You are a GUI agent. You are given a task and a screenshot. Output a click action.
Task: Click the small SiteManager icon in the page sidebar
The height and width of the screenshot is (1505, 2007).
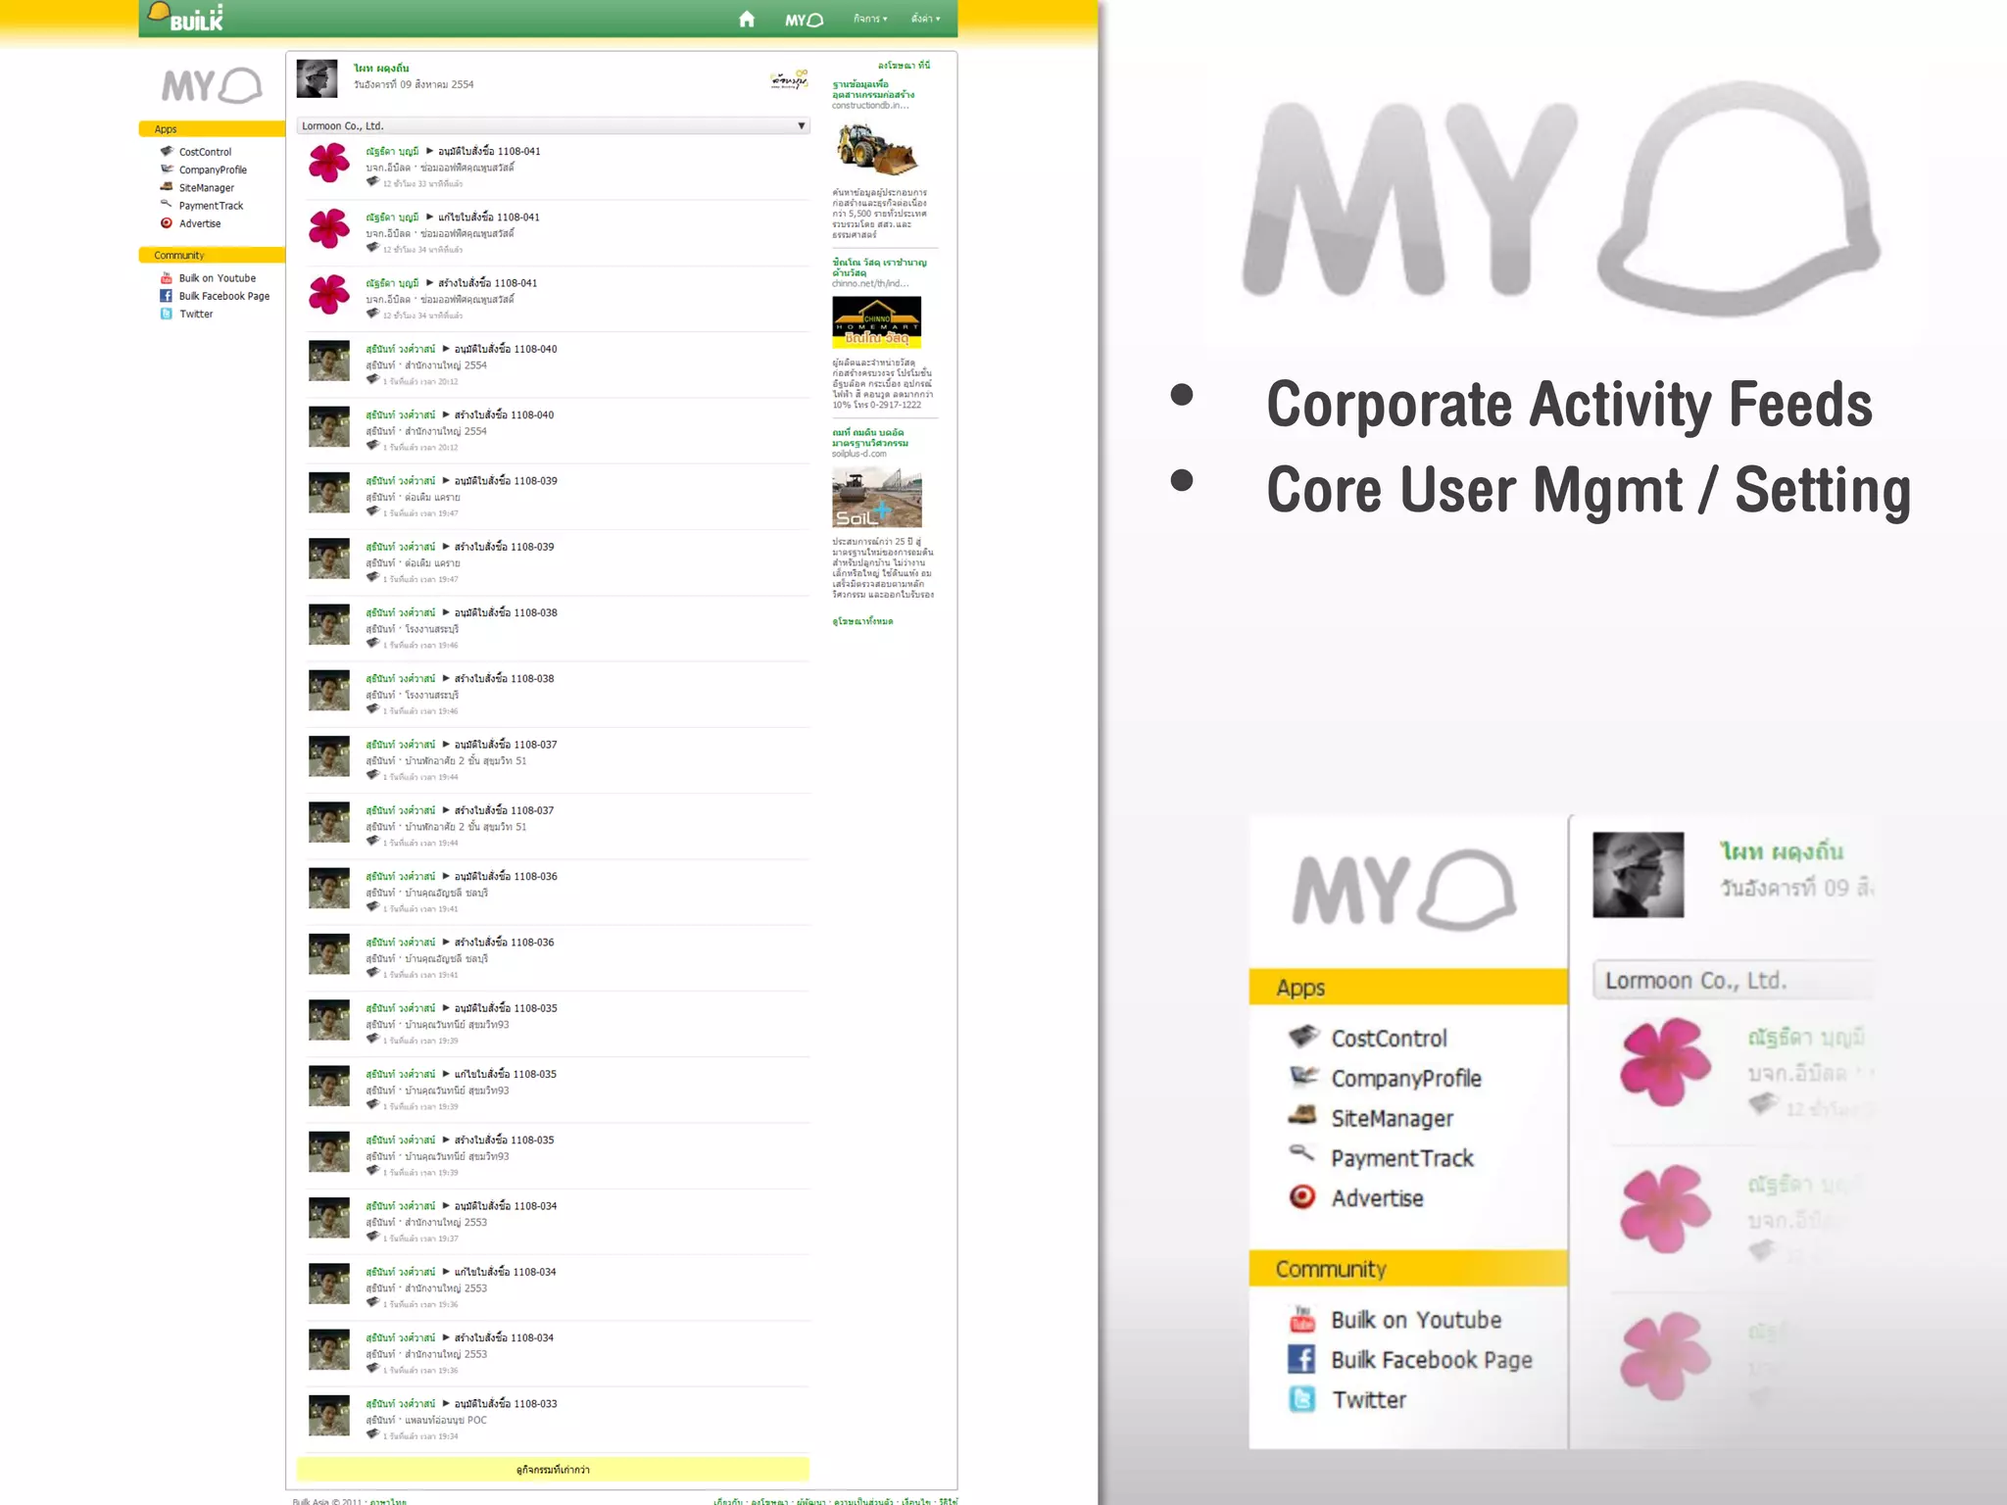click(x=167, y=186)
